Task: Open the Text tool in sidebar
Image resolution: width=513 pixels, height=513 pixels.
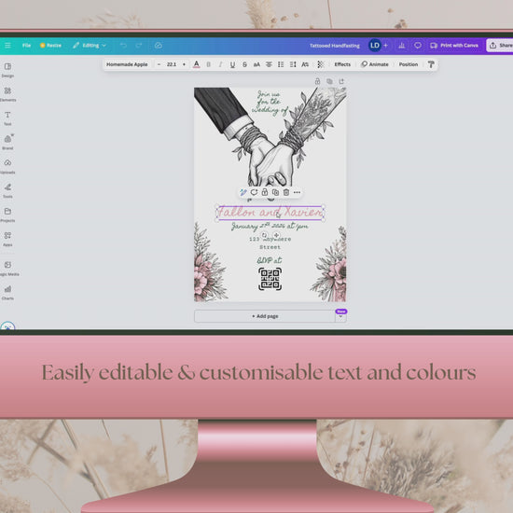Action: click(x=7, y=118)
